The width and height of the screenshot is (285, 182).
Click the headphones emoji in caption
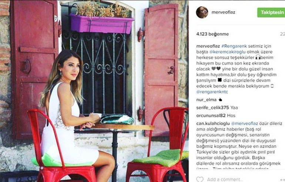(x=258, y=57)
